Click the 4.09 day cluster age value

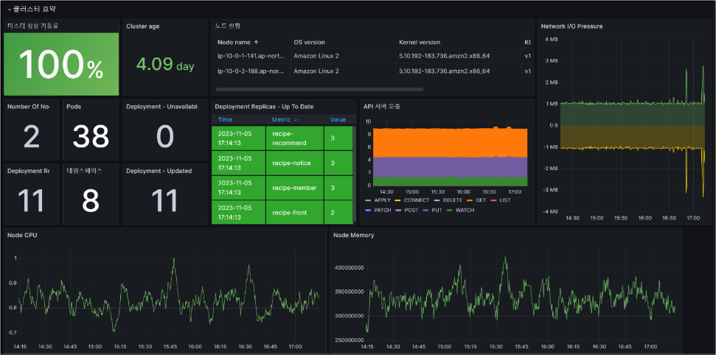click(165, 65)
